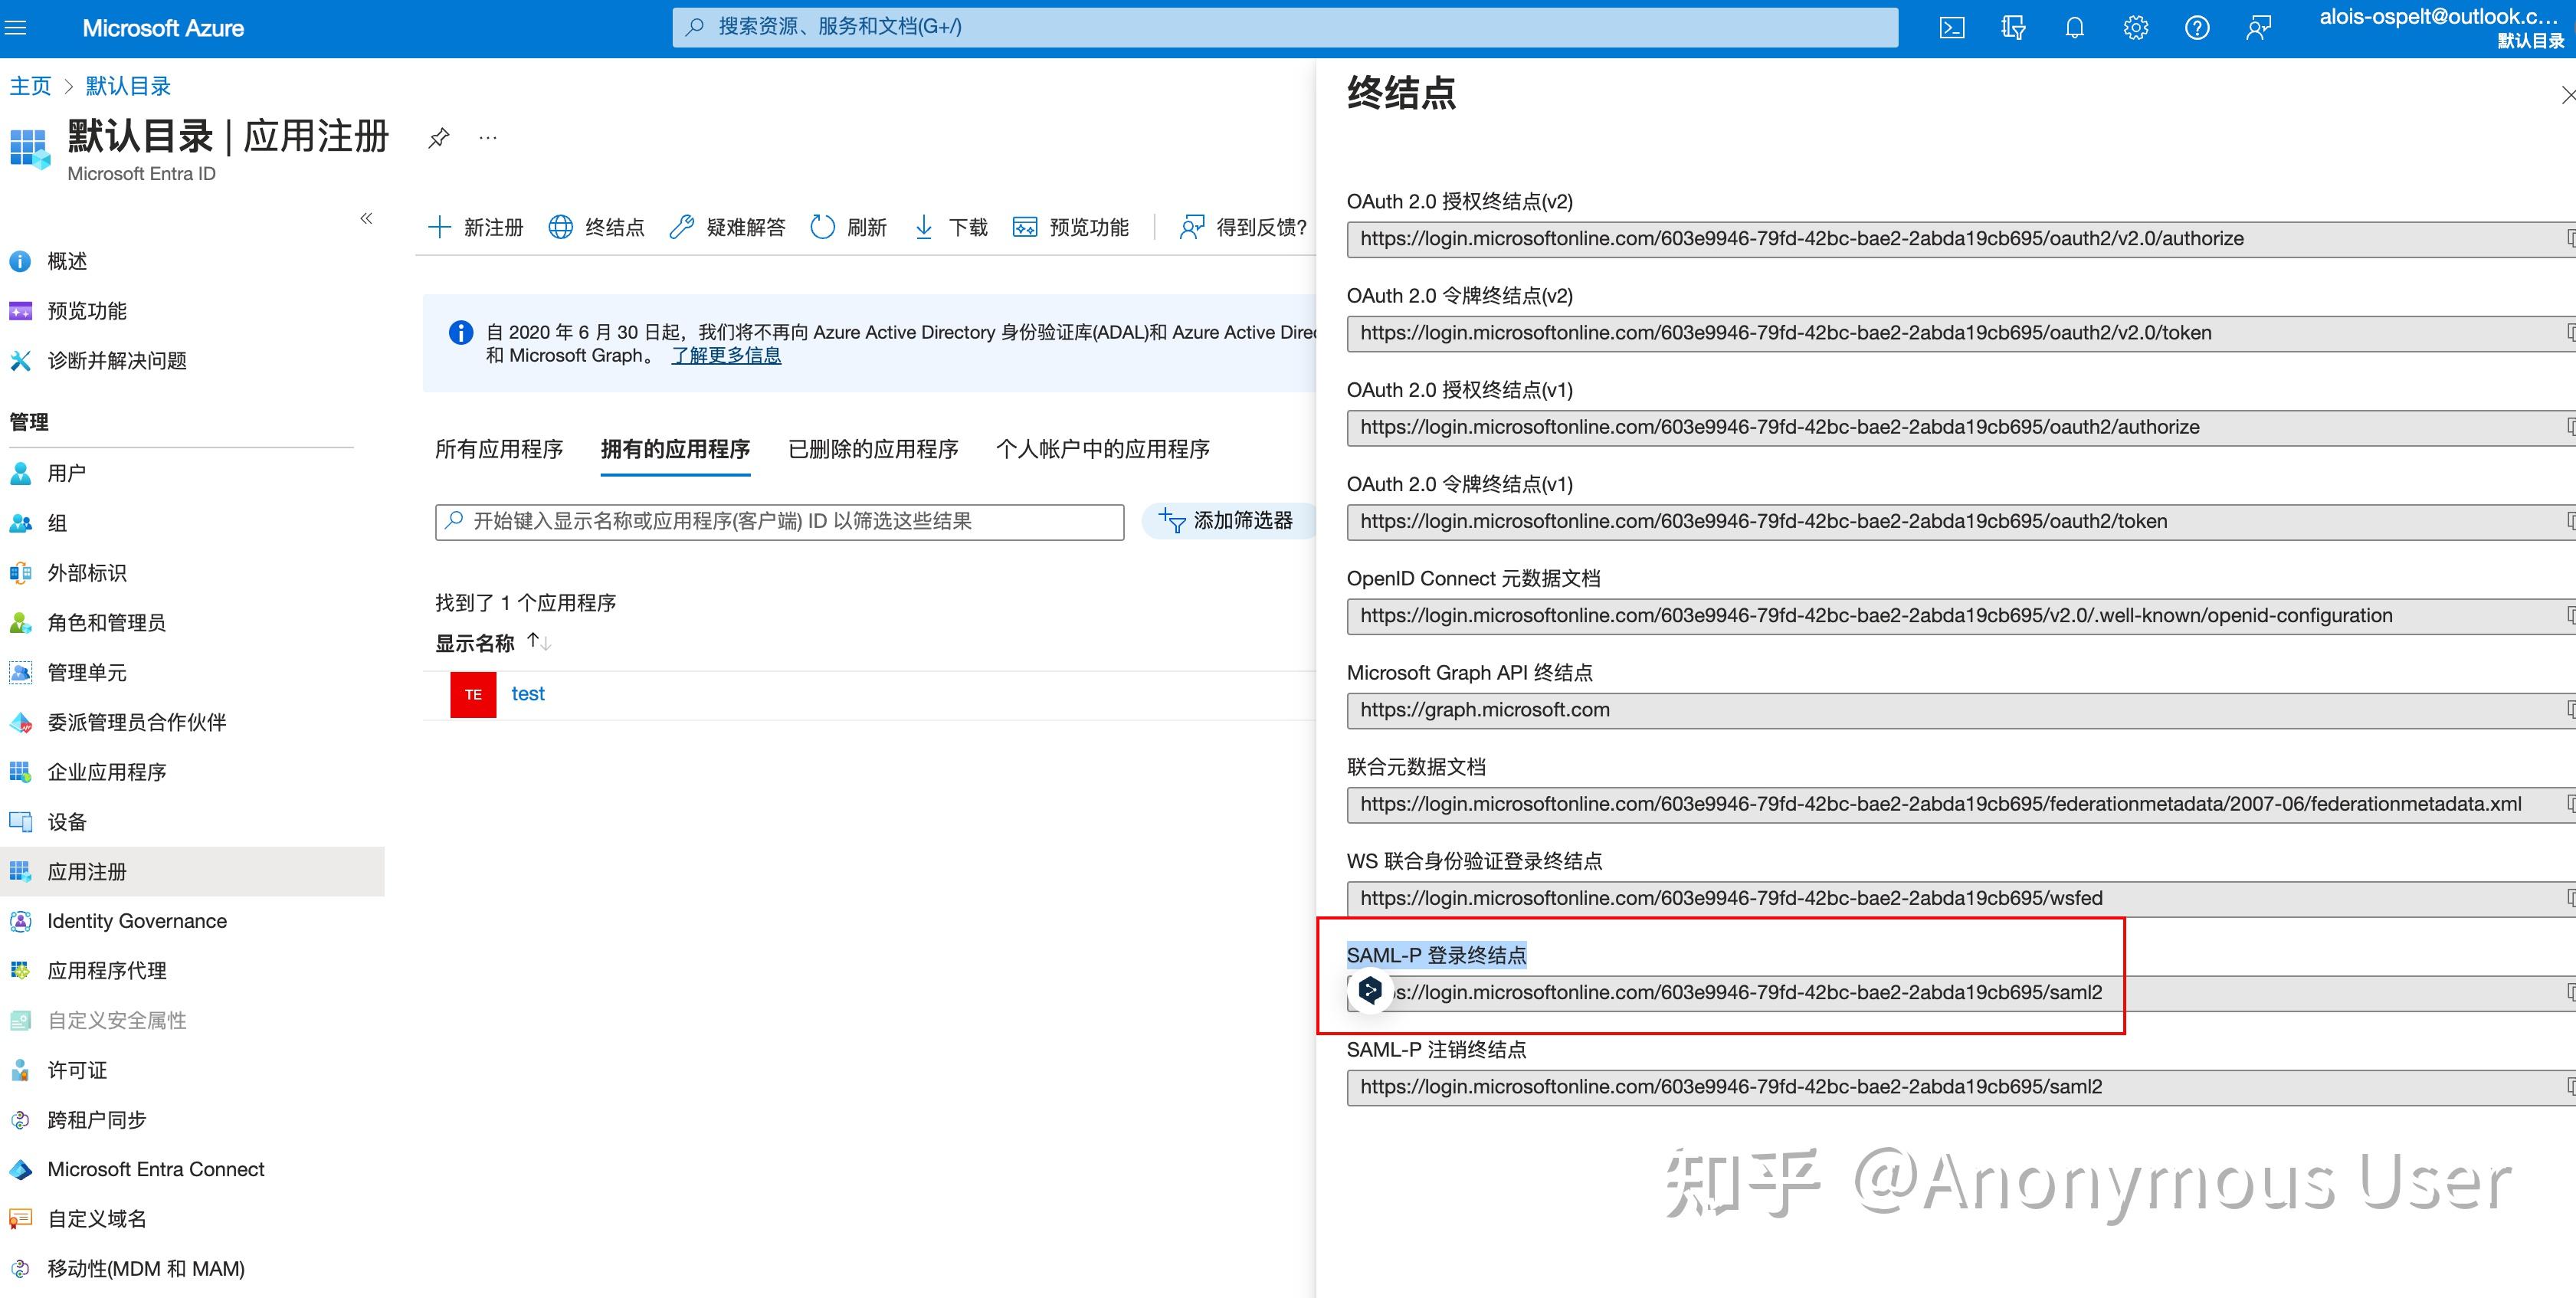Copy the 联合元数据文档 URL
The width and height of the screenshot is (2576, 1298).
[x=2570, y=803]
